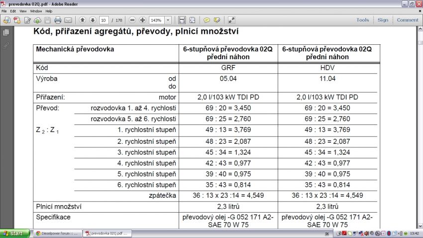This screenshot has height=238, width=423.
Task: Open the page thumbnails panel
Action: (6, 32)
